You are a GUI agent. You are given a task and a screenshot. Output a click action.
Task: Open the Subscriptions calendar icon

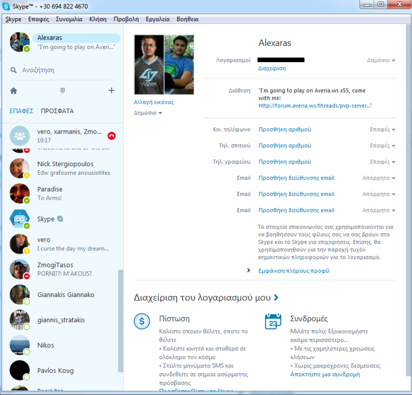(273, 321)
